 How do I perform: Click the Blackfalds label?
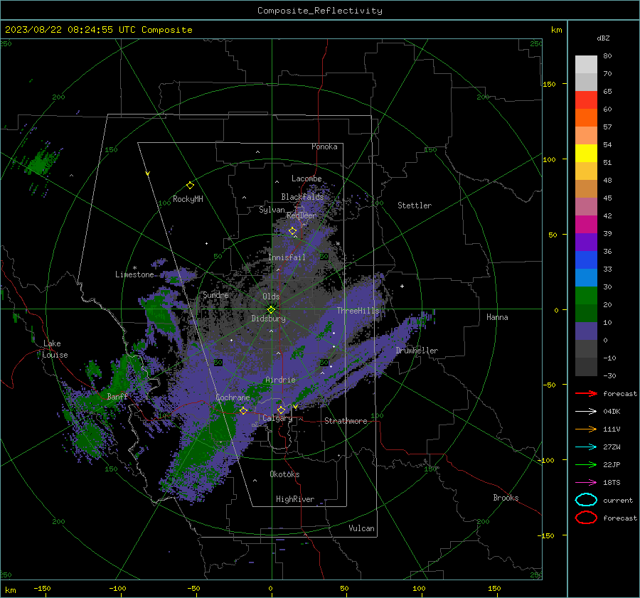(302, 197)
